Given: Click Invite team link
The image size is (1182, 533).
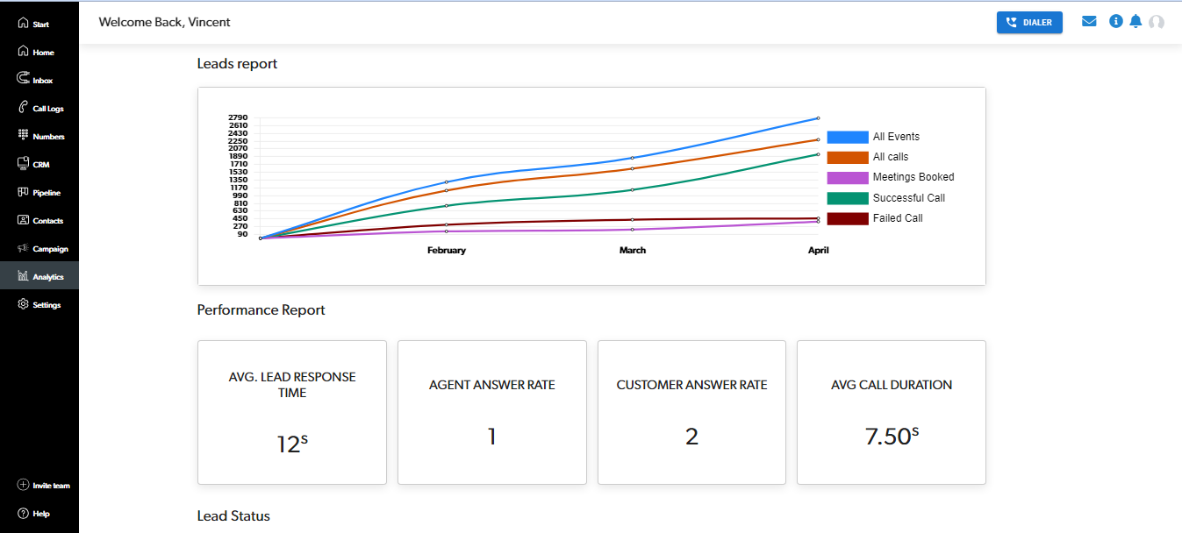Looking at the screenshot, I should (44, 486).
